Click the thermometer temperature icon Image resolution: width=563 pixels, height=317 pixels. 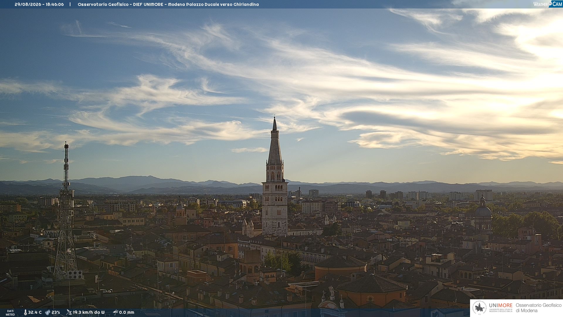click(25, 312)
